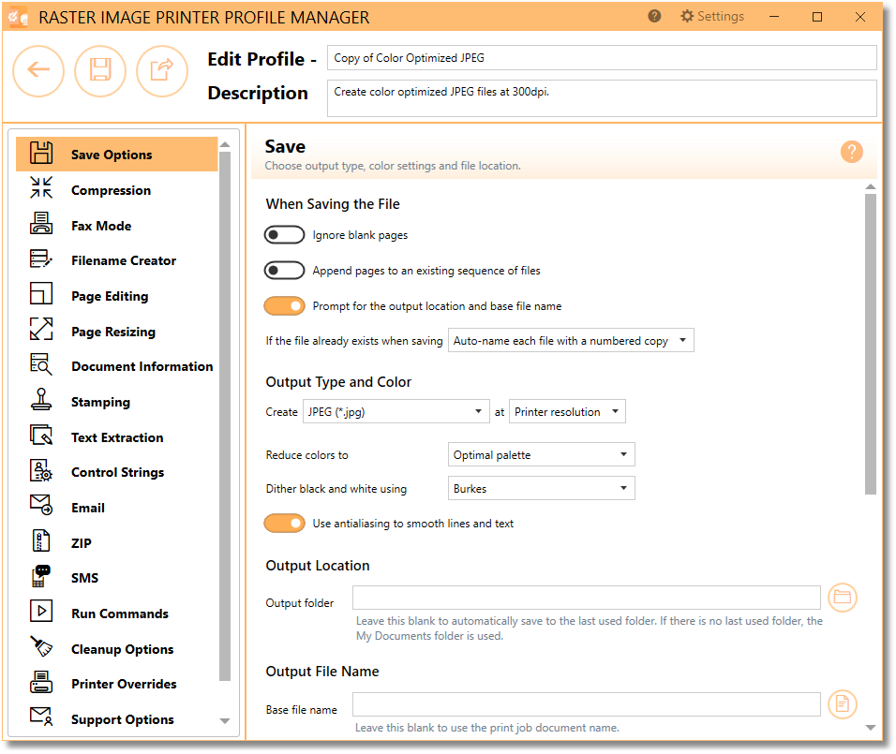Open the Reduce colors to dropdown
The height and width of the screenshot is (754, 896).
coord(541,454)
